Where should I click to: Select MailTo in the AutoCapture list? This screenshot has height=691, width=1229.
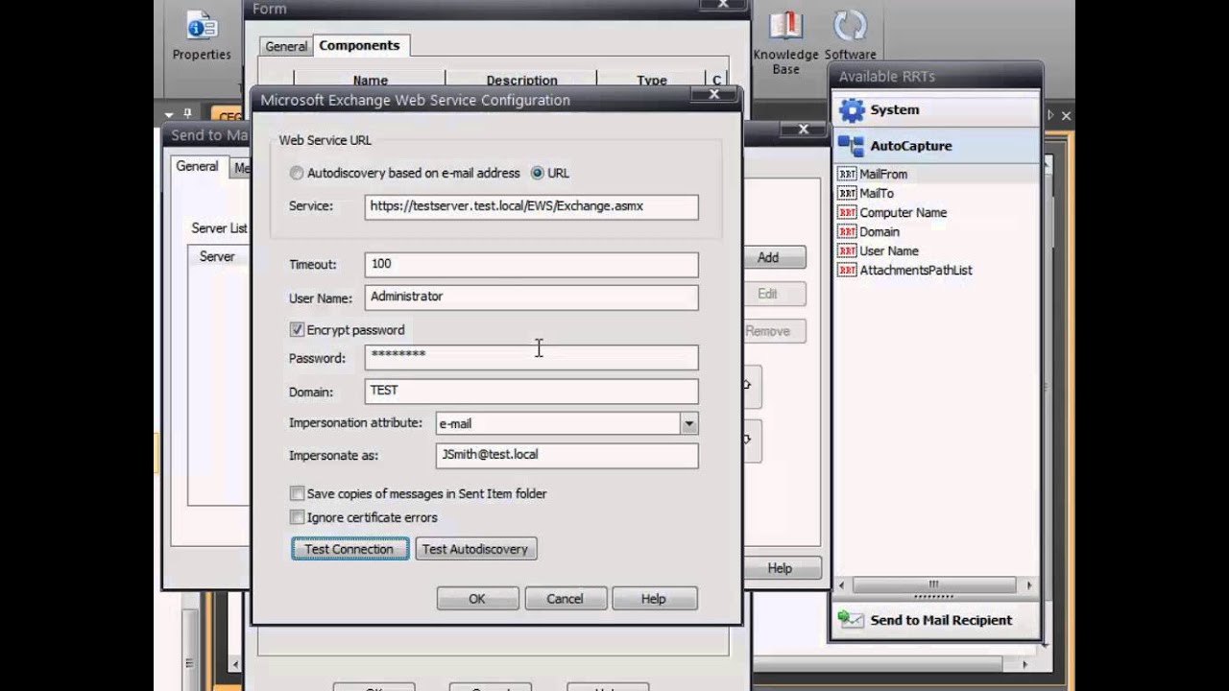click(877, 193)
